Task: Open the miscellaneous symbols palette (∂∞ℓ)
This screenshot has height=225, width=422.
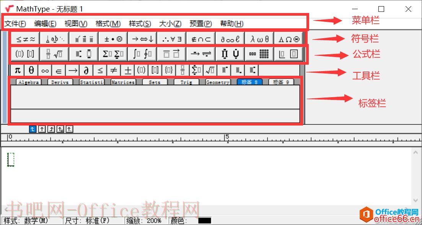Action: coord(230,39)
